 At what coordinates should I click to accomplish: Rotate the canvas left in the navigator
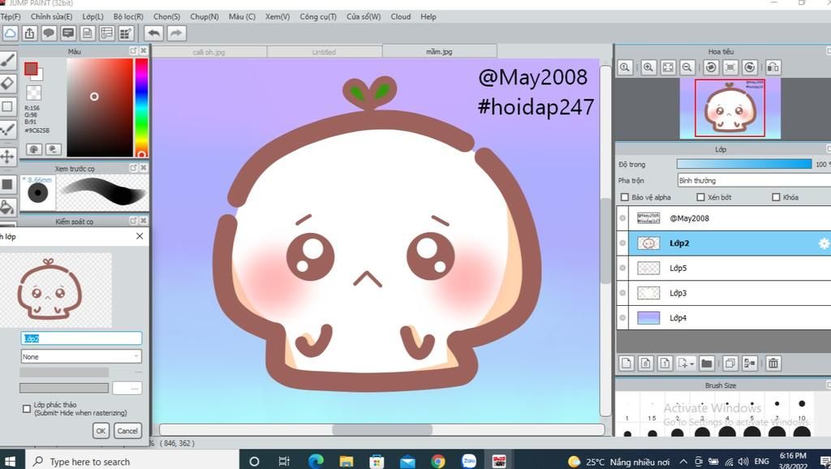711,67
